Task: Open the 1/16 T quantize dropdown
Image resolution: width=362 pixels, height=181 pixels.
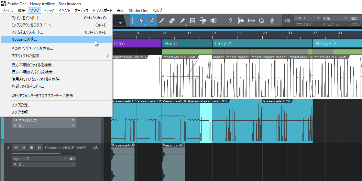Action: click(x=307, y=18)
